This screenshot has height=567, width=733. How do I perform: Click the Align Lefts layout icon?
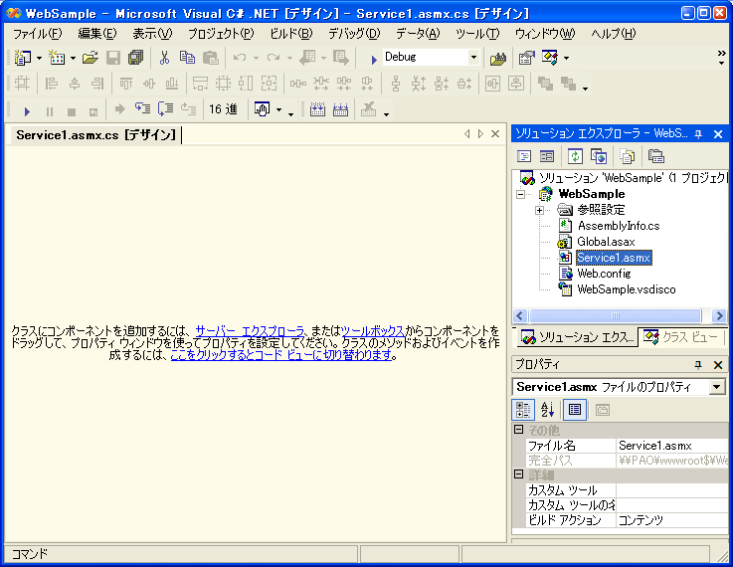pyautogui.click(x=51, y=84)
